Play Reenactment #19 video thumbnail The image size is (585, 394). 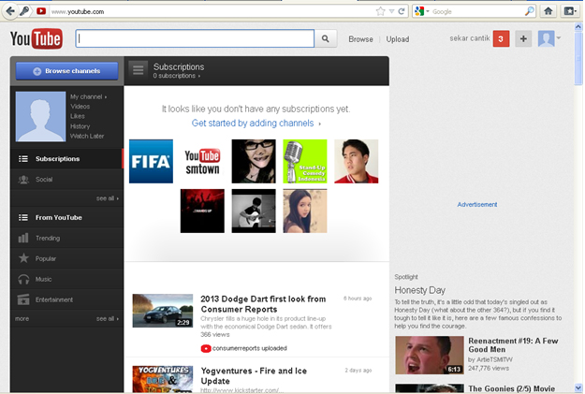click(430, 356)
